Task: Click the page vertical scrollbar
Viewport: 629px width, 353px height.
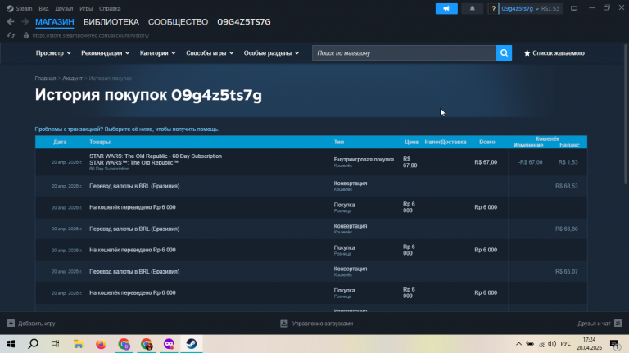Action: point(626,115)
